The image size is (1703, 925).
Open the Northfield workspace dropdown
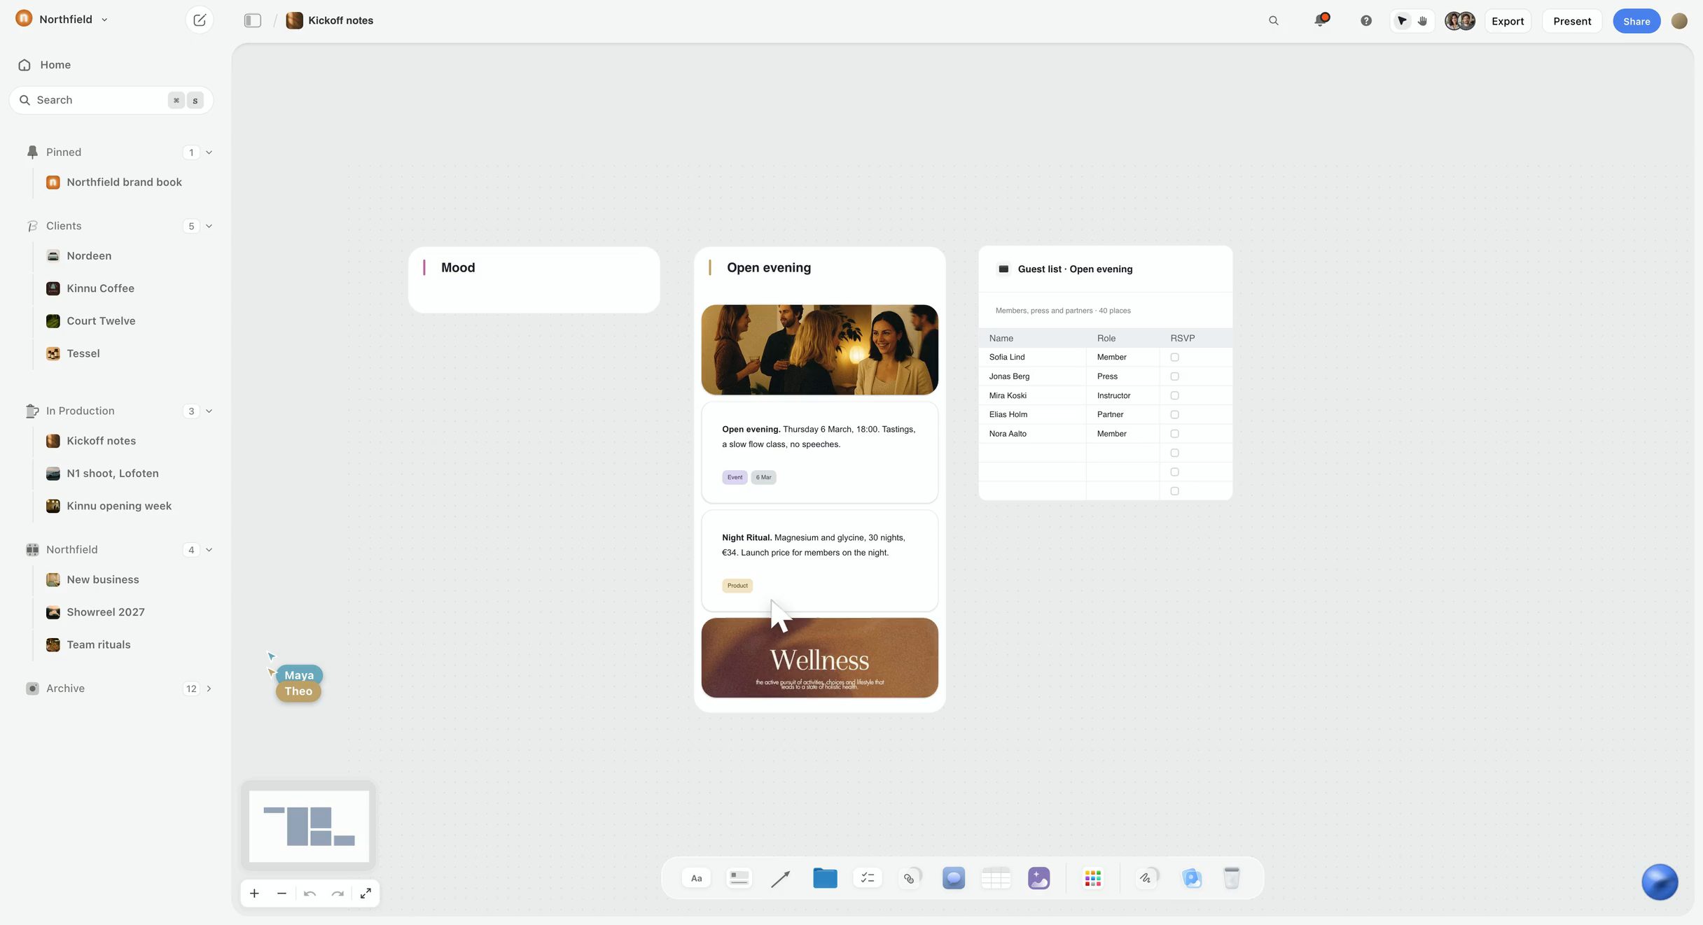(x=63, y=20)
